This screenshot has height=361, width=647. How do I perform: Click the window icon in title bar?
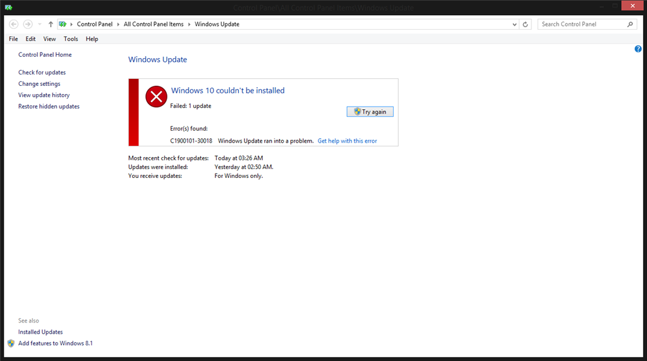8,7
